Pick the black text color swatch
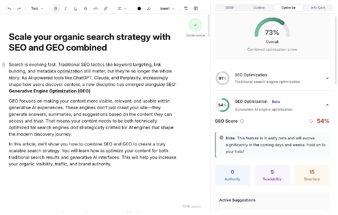The width and height of the screenshot is (338, 215). click(x=139, y=8)
